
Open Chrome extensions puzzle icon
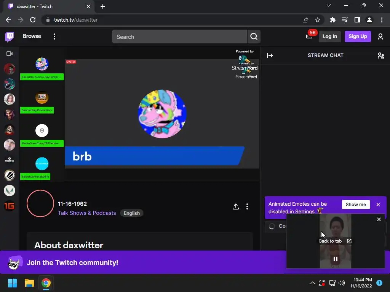point(332,20)
